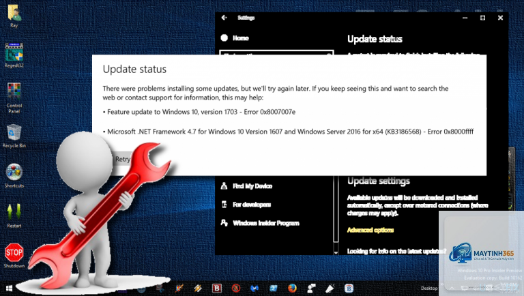Select Find My Device in Settings sidebar
The width and height of the screenshot is (524, 296).
tap(252, 186)
